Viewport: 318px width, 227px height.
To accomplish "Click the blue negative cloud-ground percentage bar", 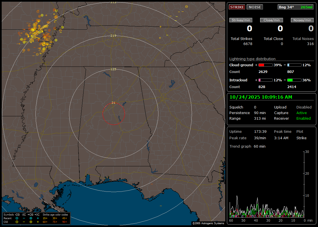I will pos(294,65).
